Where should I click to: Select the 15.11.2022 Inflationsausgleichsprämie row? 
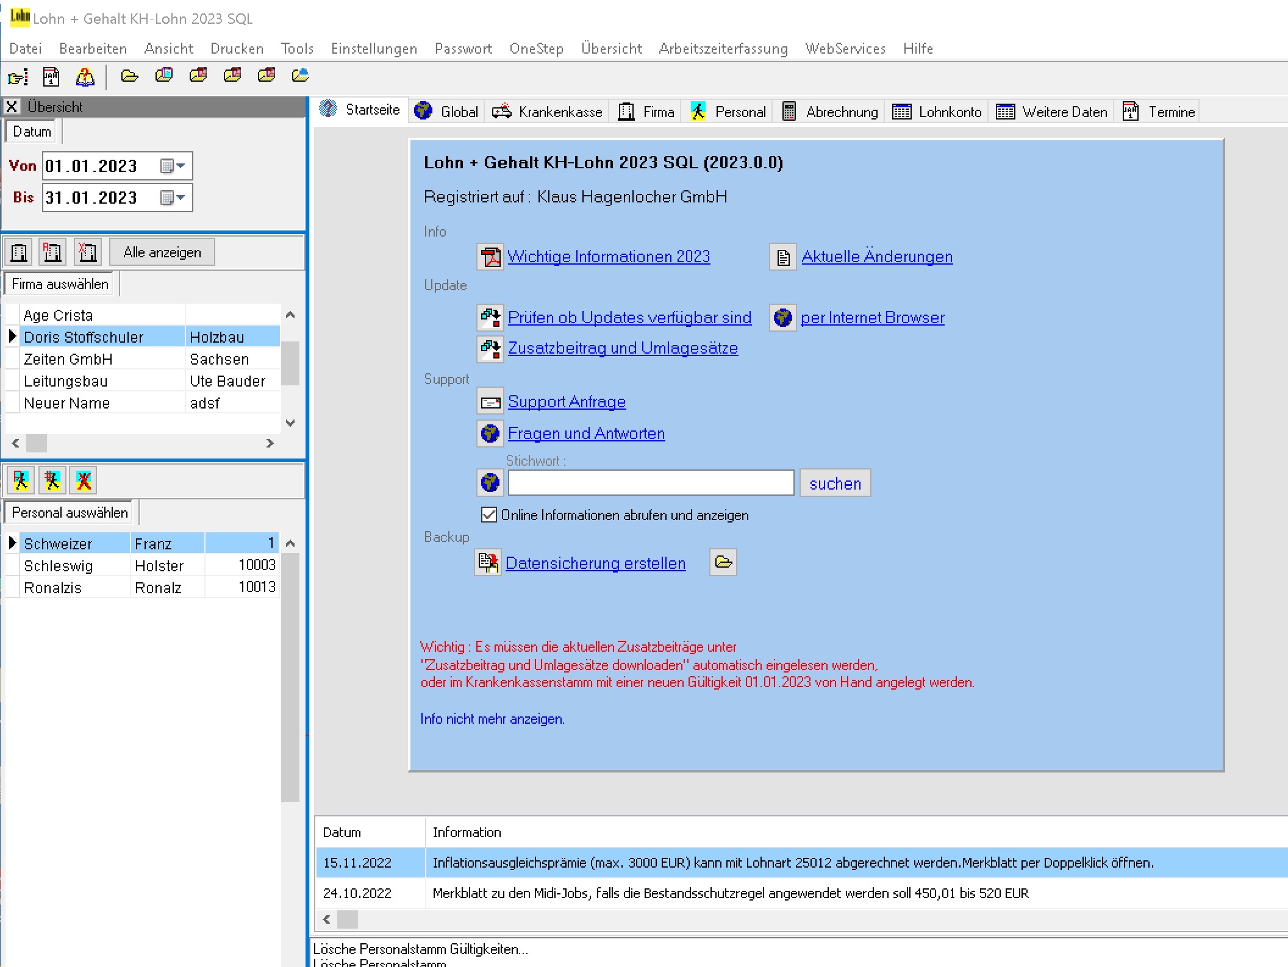[801, 863]
